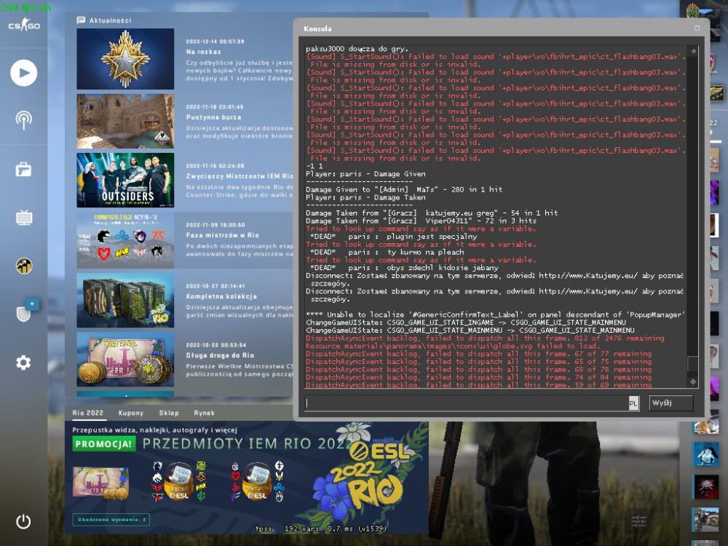Click the console scrollbar thumb

[692, 363]
